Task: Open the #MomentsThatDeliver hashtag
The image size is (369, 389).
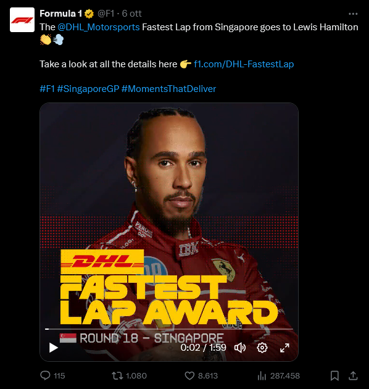Action: click(168, 89)
